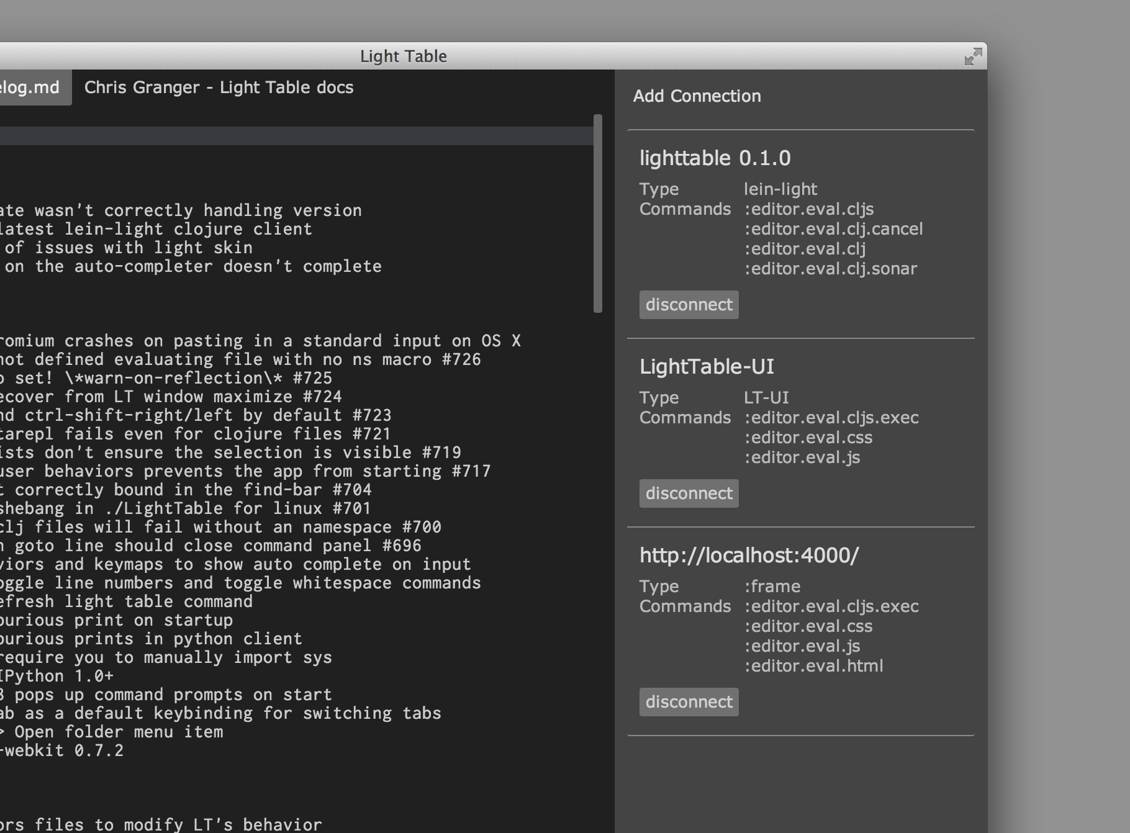Click the :frame type value
1130x833 pixels.
pos(772,587)
